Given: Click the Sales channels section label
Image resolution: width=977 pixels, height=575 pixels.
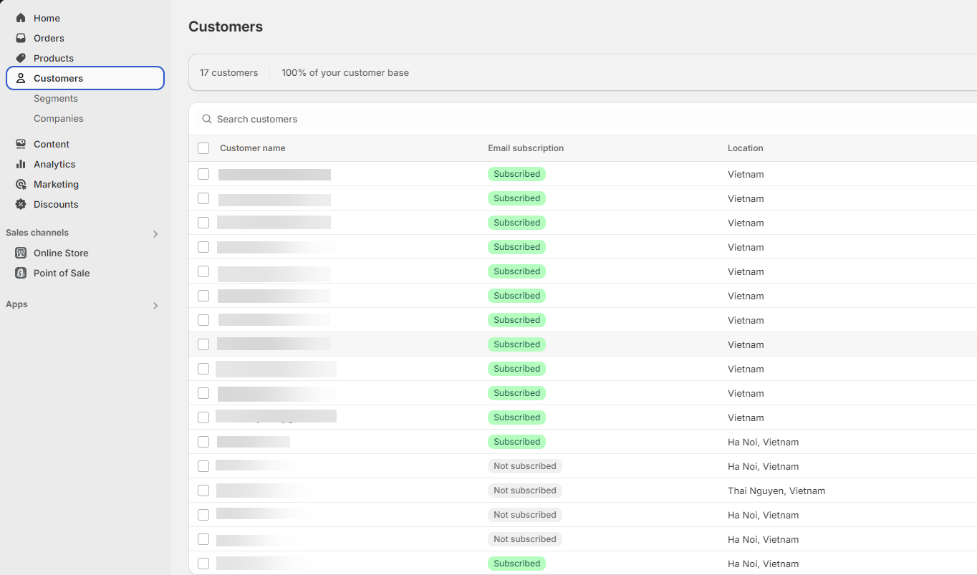Looking at the screenshot, I should coord(37,233).
